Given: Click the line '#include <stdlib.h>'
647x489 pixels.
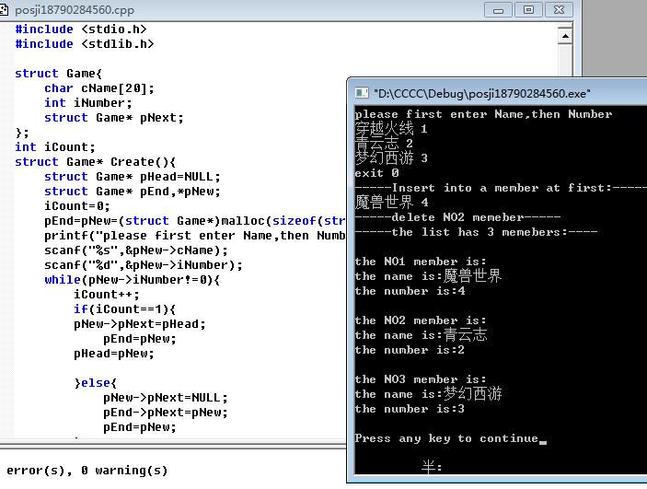Looking at the screenshot, I should (85, 44).
